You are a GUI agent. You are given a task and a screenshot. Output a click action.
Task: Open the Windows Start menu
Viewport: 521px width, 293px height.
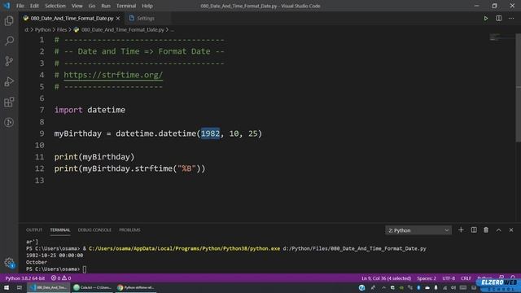(x=7, y=287)
